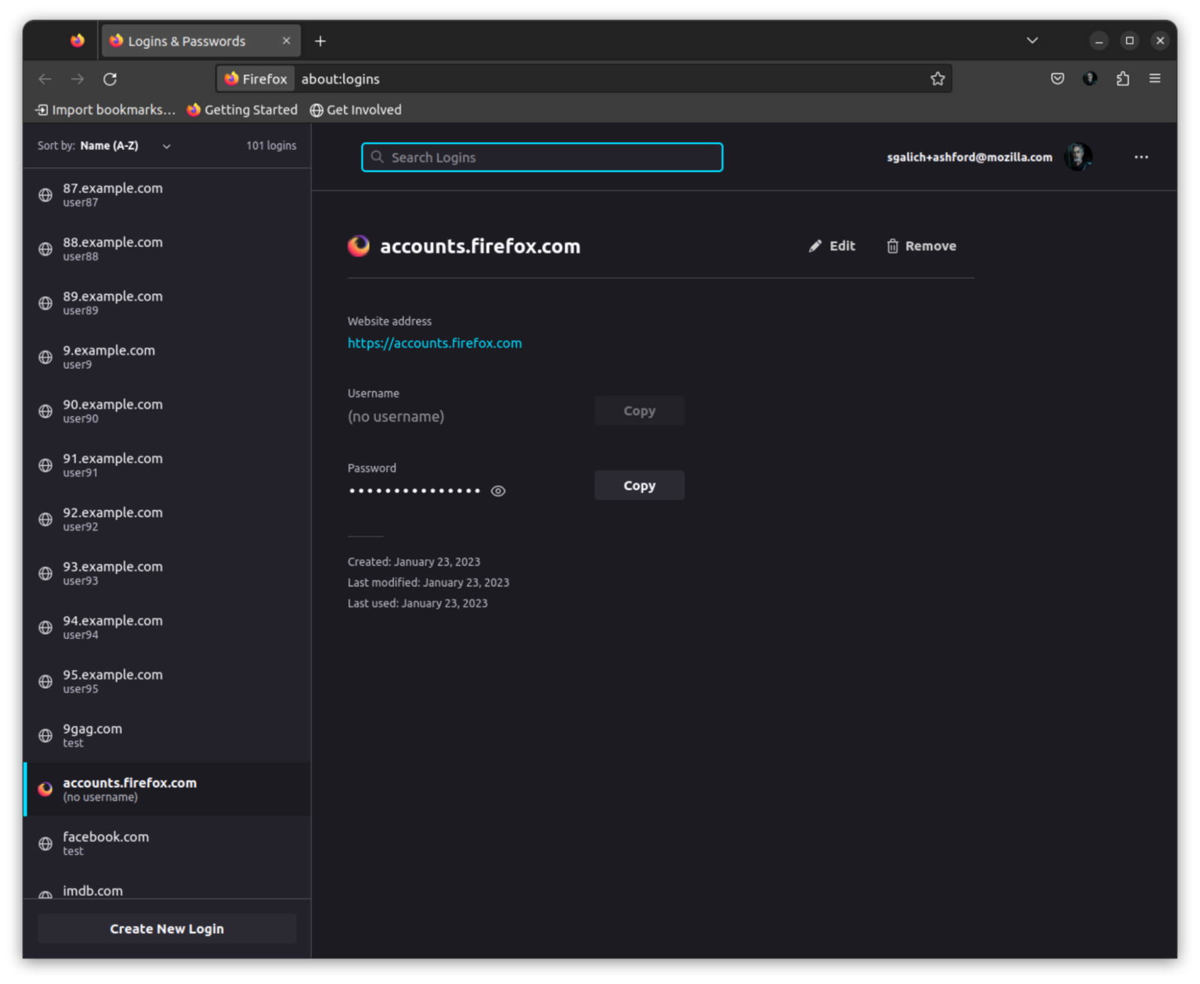This screenshot has height=984, width=1200.
Task: Open a new tab with plus icon
Action: point(320,41)
